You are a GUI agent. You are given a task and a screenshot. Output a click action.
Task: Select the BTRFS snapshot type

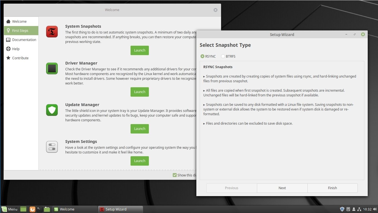(223, 56)
